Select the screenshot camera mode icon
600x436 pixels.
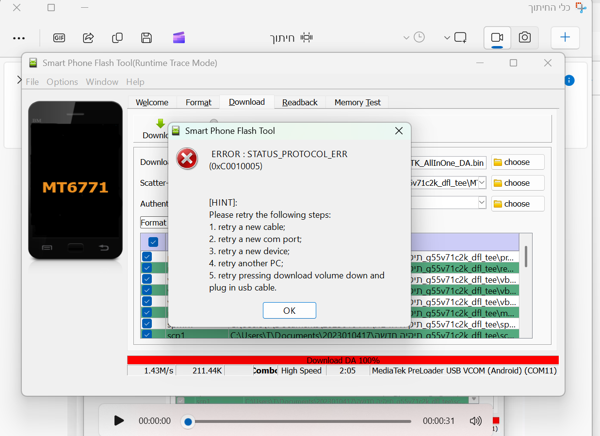point(524,37)
